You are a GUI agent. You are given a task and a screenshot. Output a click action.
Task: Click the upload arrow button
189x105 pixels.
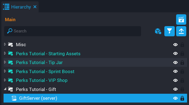click(x=181, y=31)
